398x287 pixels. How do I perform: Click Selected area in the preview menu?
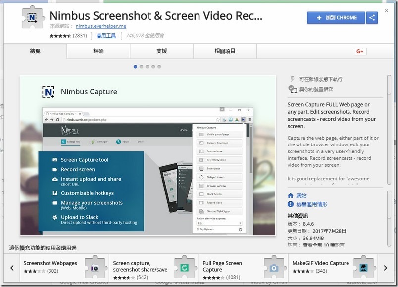click(x=219, y=151)
